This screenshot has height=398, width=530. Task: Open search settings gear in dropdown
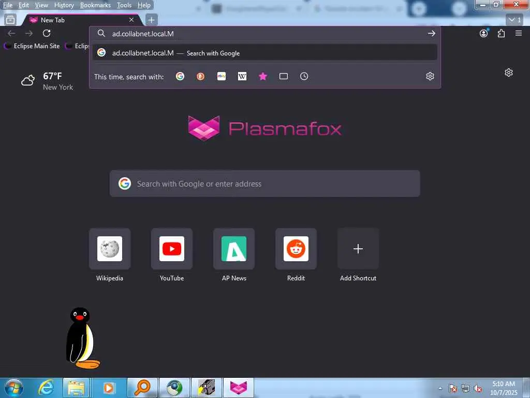[430, 77]
